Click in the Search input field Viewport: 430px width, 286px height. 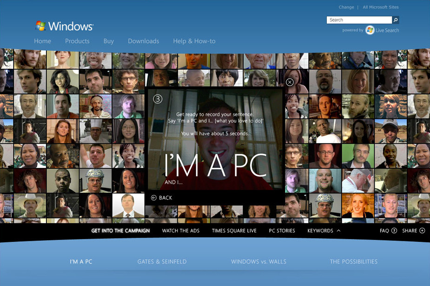coord(359,20)
